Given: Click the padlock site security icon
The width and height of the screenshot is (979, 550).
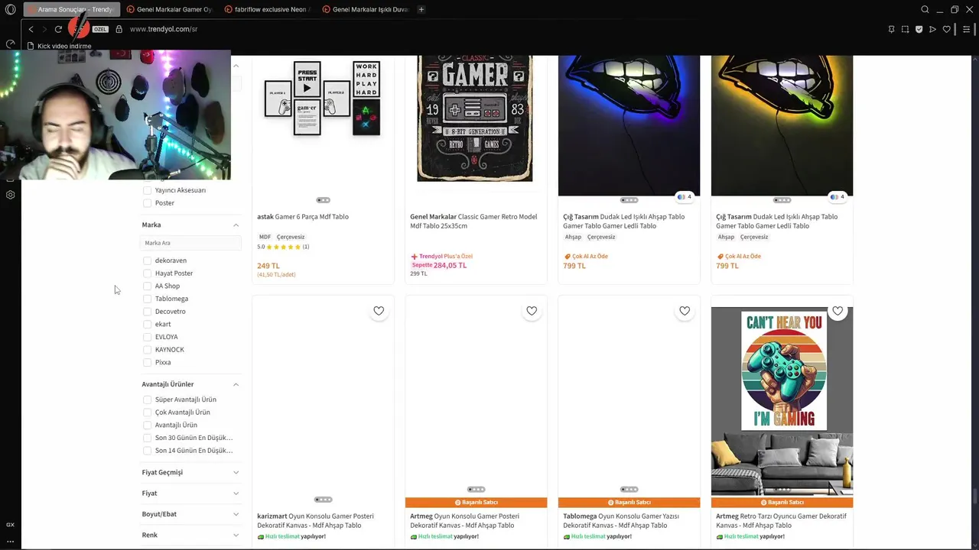Looking at the screenshot, I should pyautogui.click(x=119, y=29).
